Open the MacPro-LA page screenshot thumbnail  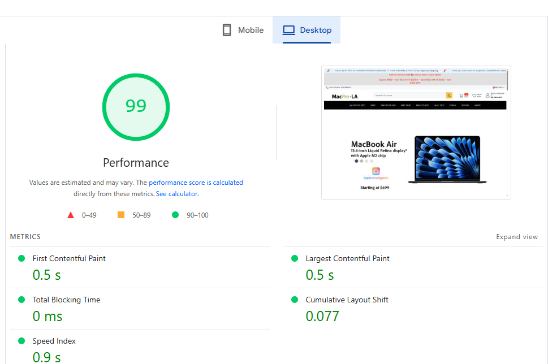(415, 132)
